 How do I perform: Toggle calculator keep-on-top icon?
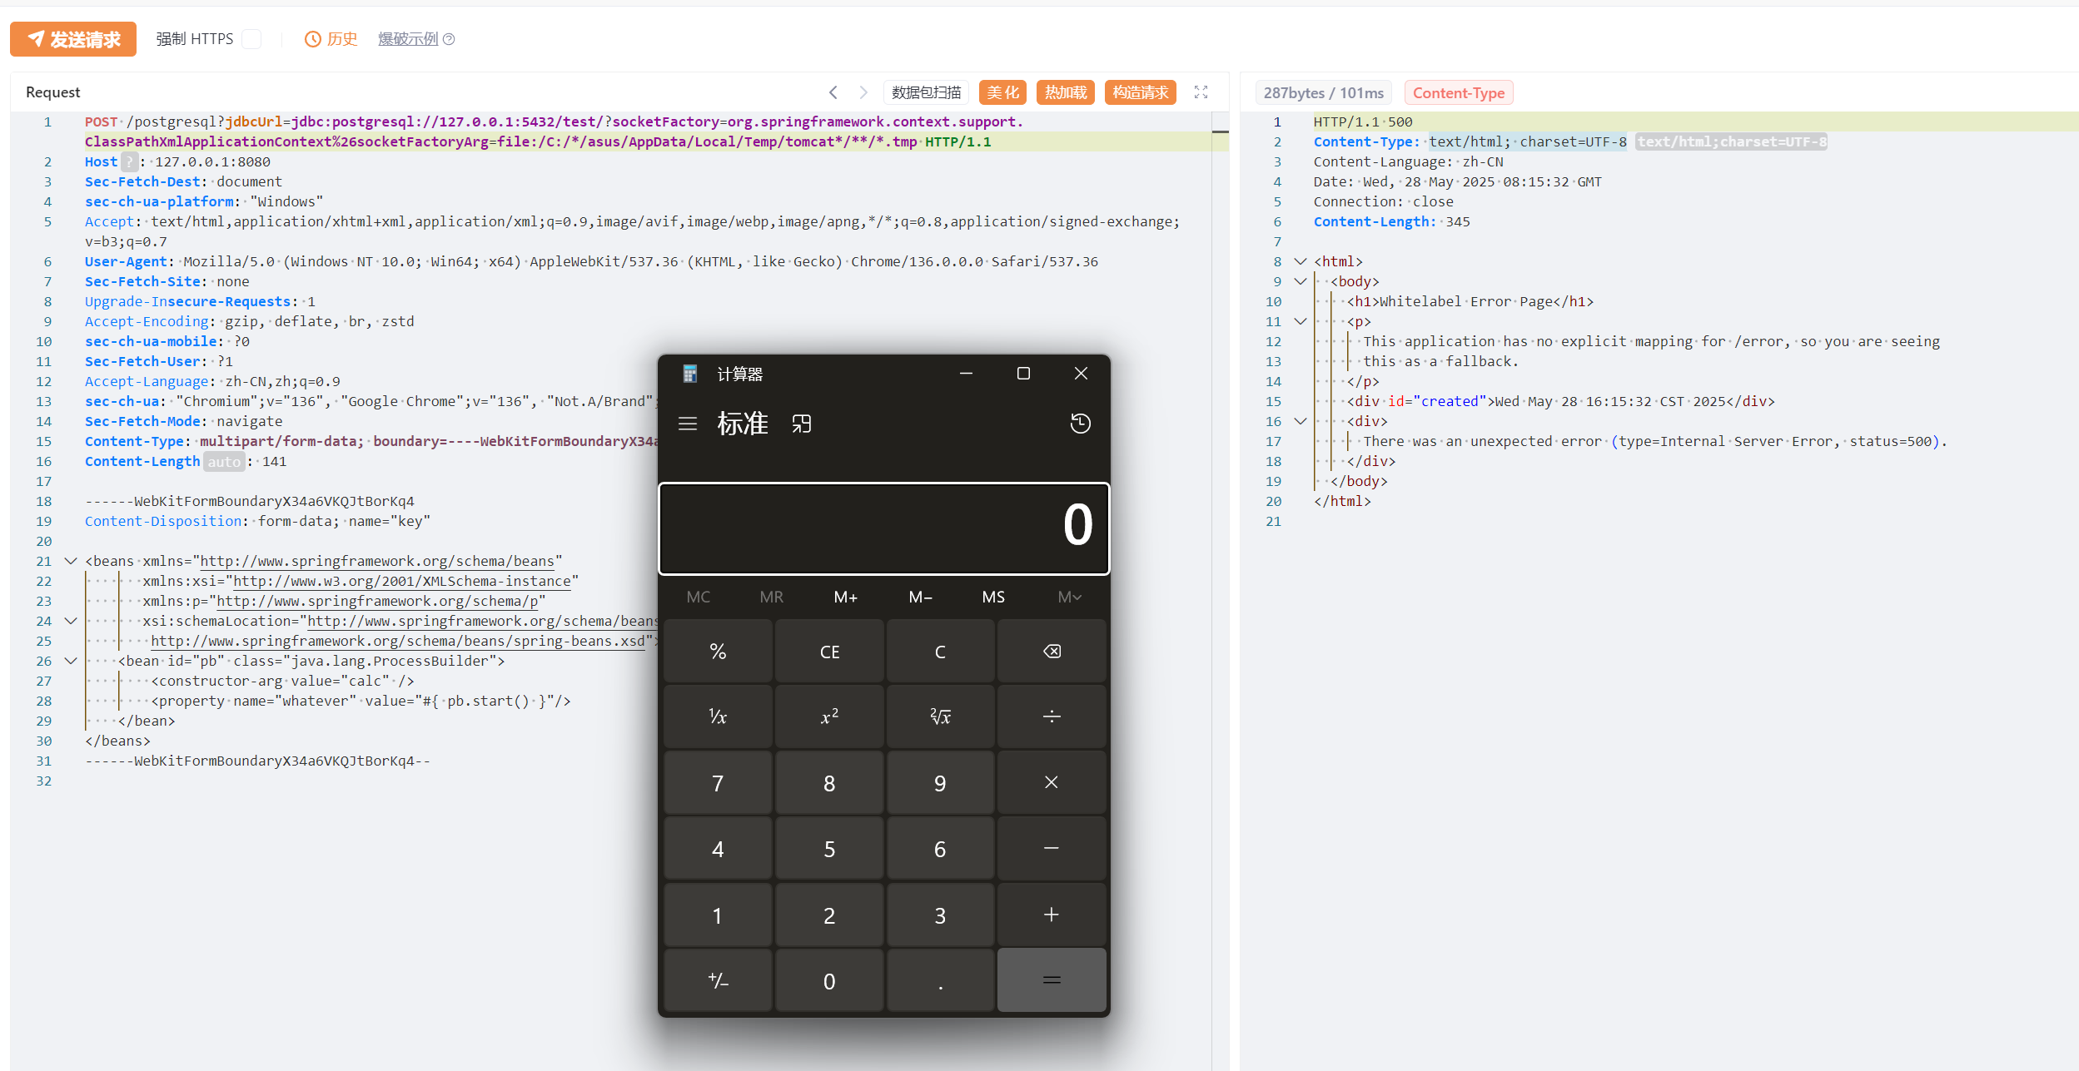801,424
